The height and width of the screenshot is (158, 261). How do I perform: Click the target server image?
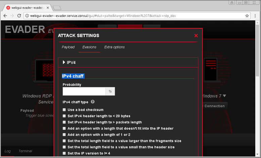[x=211, y=70]
